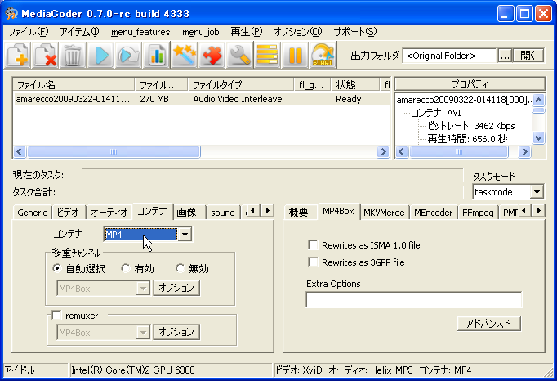Screen dimensions: 557x381
Task: Open the コンテナ MP4 dropdown
Action: click(185, 235)
